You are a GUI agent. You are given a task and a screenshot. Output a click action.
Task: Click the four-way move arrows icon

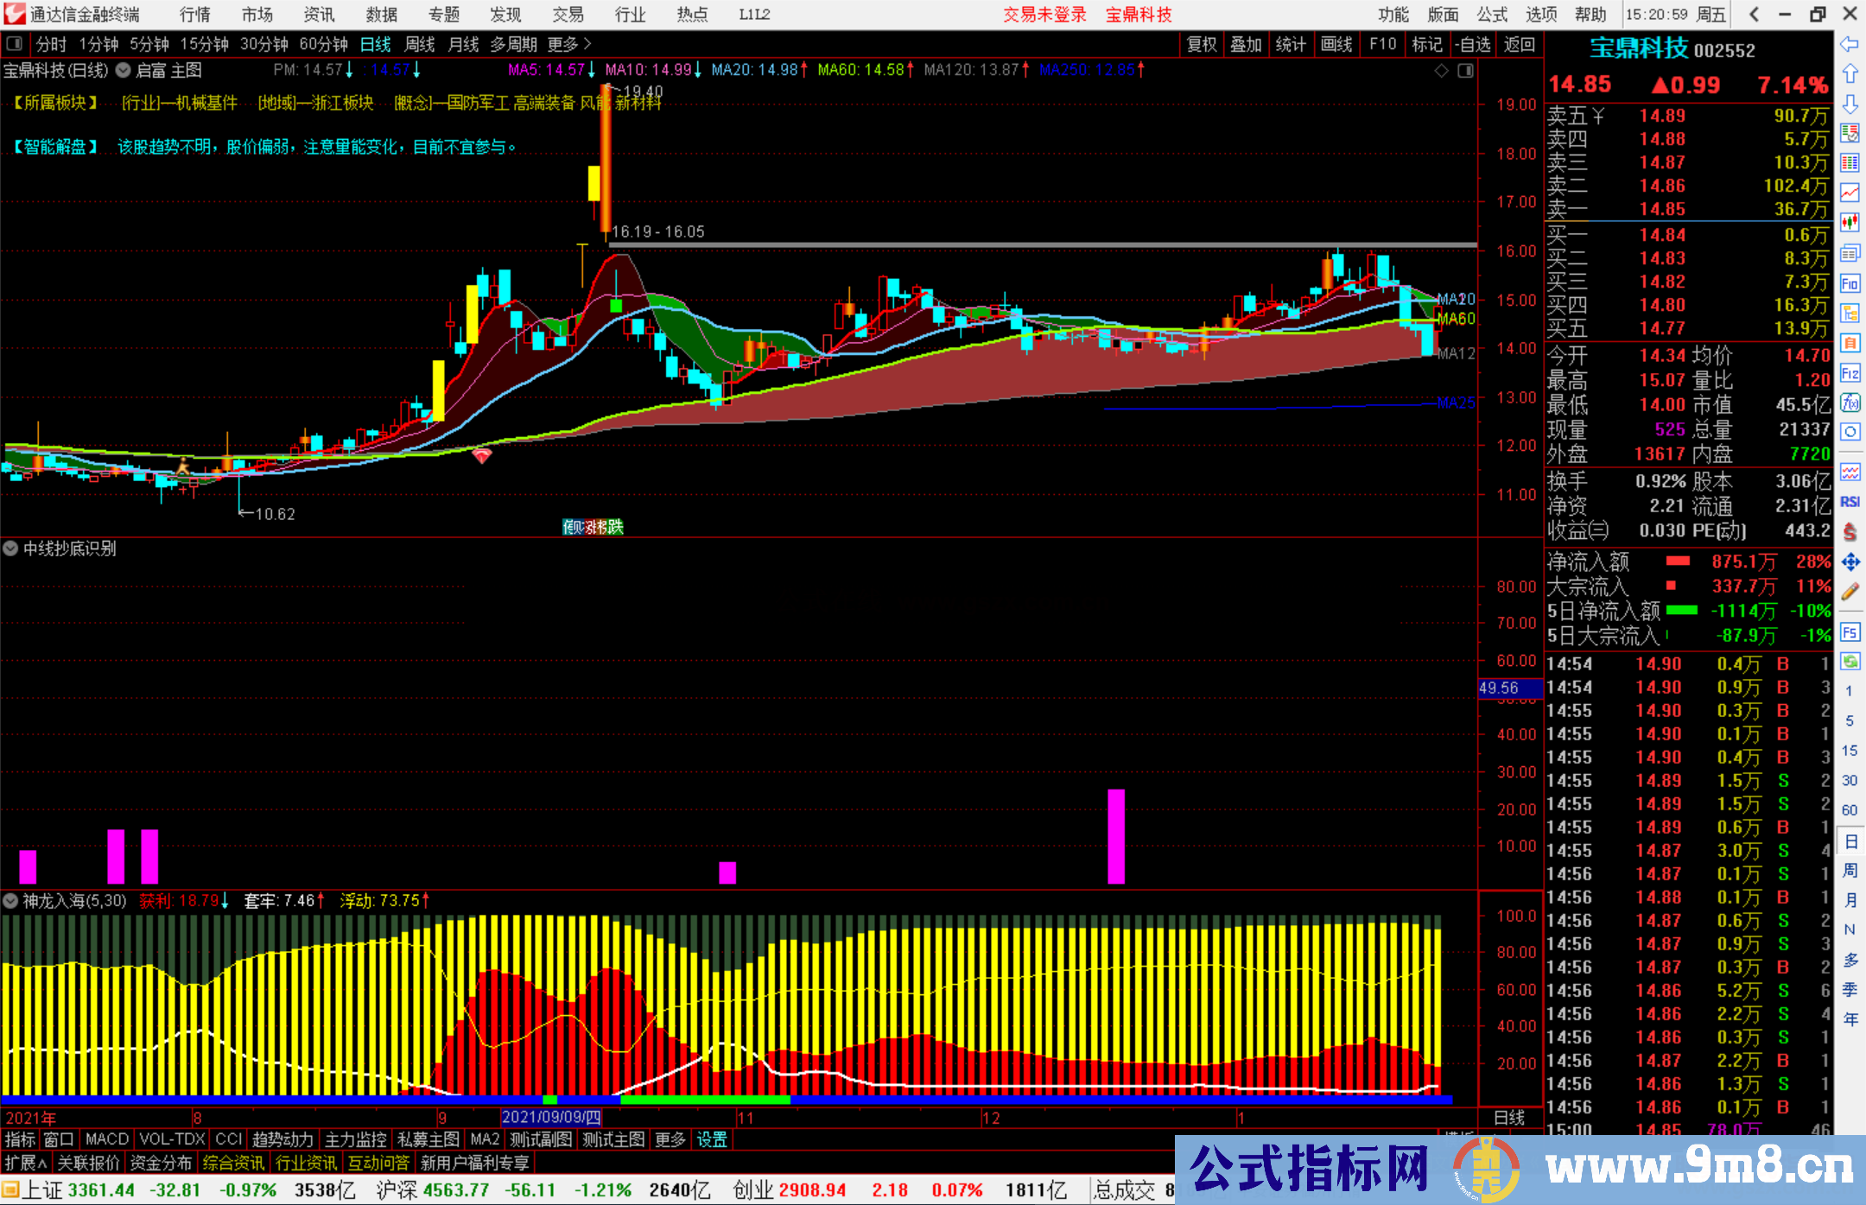[1850, 562]
